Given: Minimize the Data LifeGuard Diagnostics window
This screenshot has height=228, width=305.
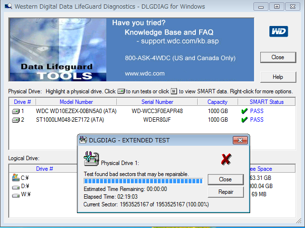Looking at the screenshot, I should (x=261, y=7).
